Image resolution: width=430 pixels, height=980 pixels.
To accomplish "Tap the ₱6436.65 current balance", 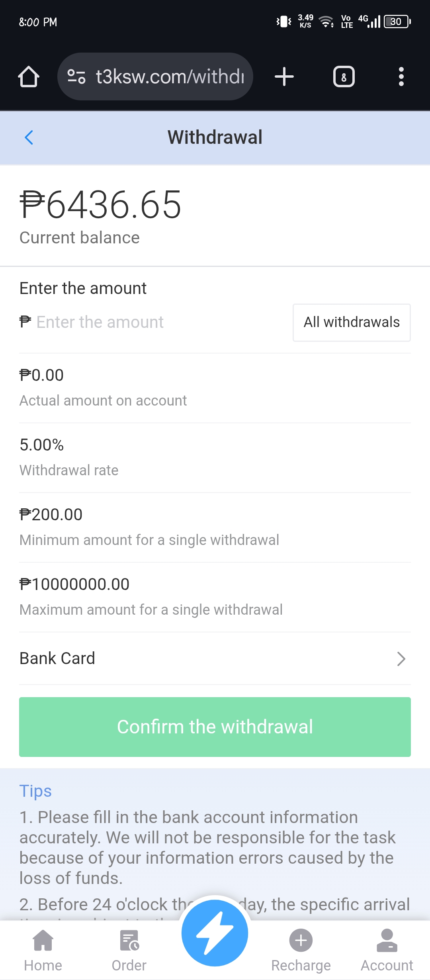I will pos(101,205).
